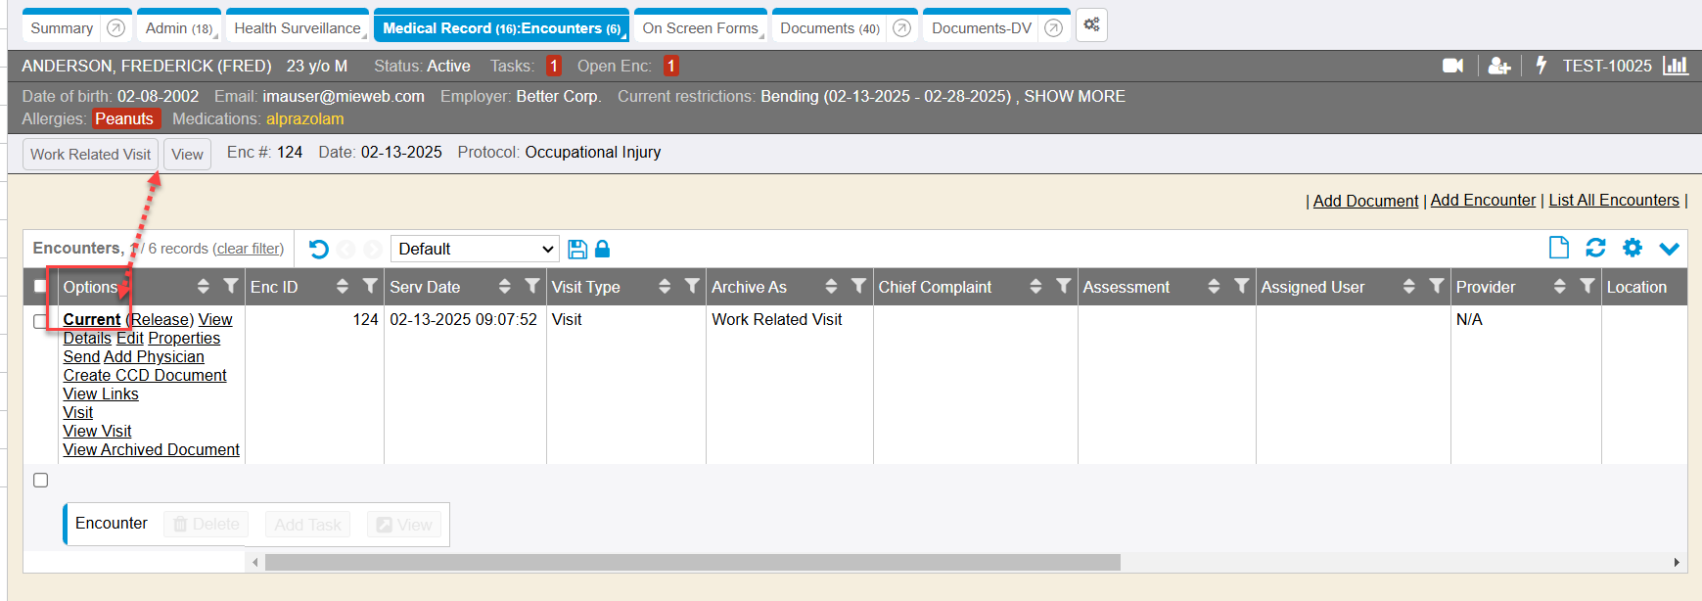Screen dimensions: 1702x601
Task: Click the lightning bolt quick action icon
Action: tap(1541, 66)
